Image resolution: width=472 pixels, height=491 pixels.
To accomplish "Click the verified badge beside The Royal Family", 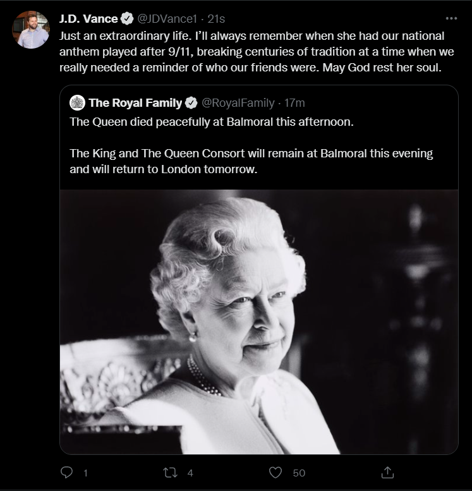I will click(191, 103).
